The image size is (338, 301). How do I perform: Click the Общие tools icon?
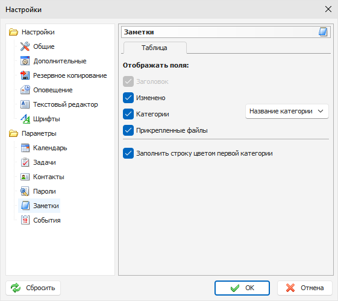coord(25,46)
